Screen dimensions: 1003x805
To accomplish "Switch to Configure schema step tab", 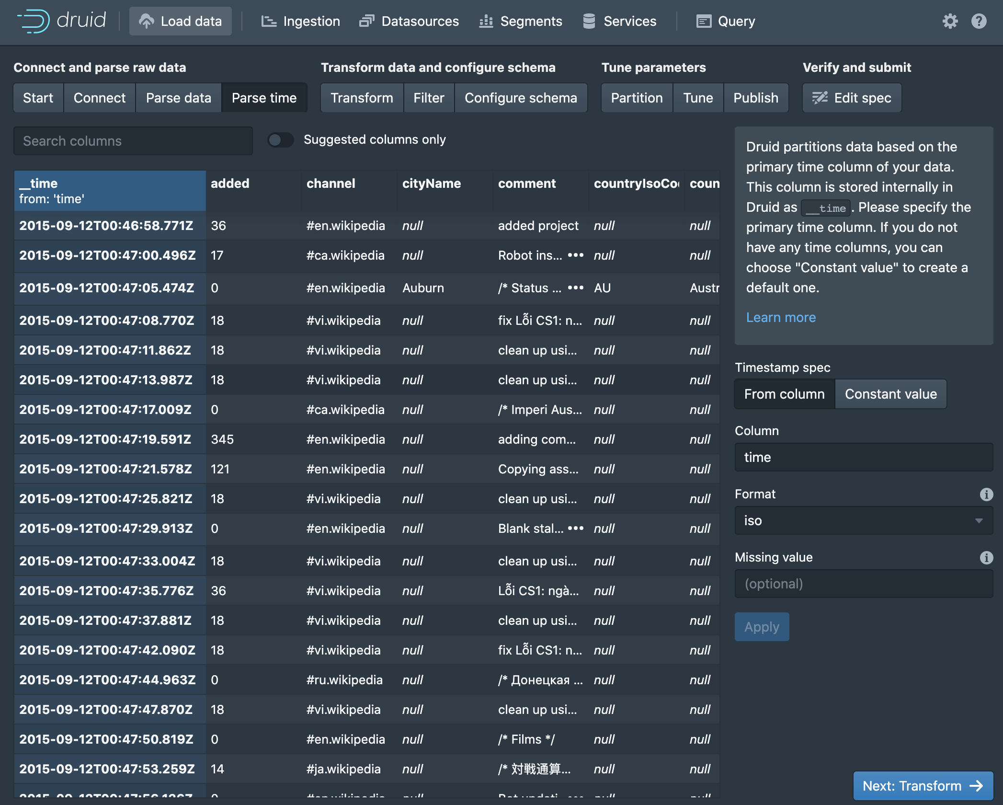I will pyautogui.click(x=521, y=98).
